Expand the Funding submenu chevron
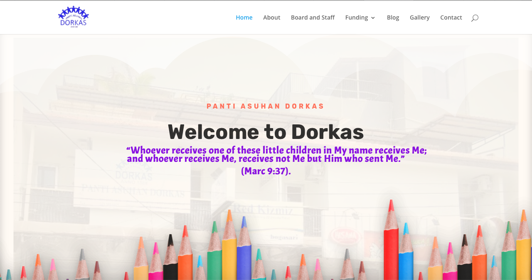 tap(373, 18)
